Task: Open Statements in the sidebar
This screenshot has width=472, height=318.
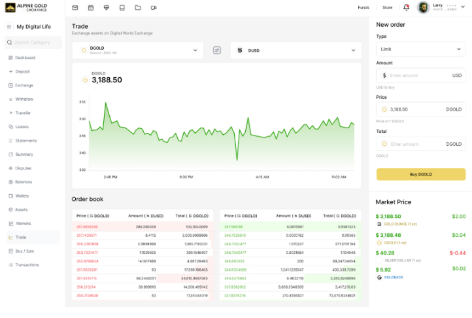Action: [26, 141]
